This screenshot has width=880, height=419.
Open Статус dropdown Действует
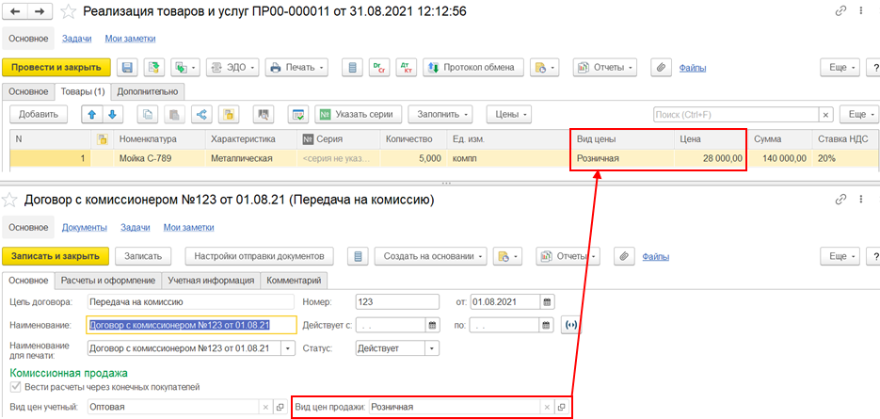pyautogui.click(x=432, y=348)
